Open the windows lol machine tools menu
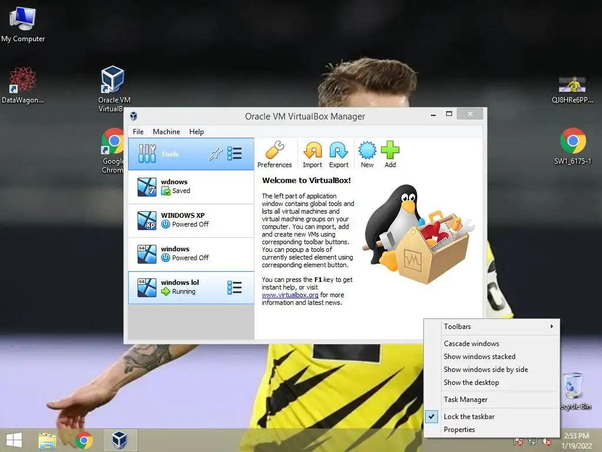This screenshot has height=452, width=602. (235, 287)
